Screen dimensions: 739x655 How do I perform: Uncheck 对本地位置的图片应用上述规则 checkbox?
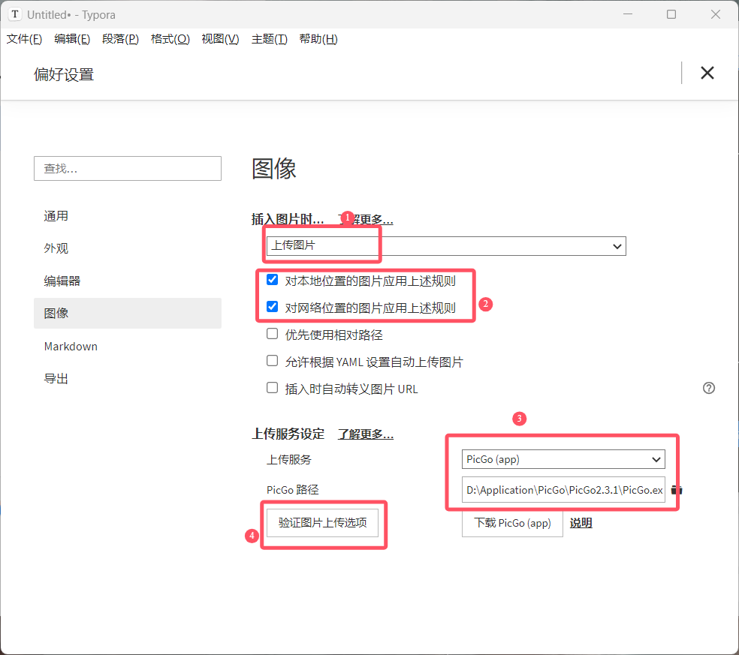(272, 280)
